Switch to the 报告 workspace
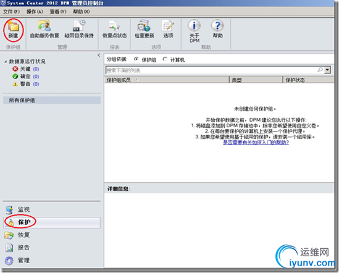 click(52, 248)
